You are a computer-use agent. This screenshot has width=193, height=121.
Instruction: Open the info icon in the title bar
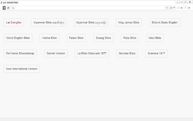tap(178, 2)
